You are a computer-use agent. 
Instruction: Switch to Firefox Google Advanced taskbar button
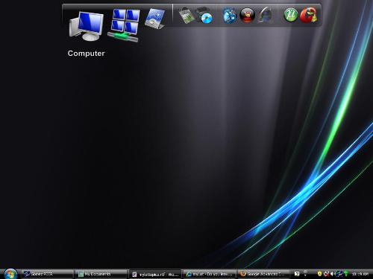click(263, 274)
